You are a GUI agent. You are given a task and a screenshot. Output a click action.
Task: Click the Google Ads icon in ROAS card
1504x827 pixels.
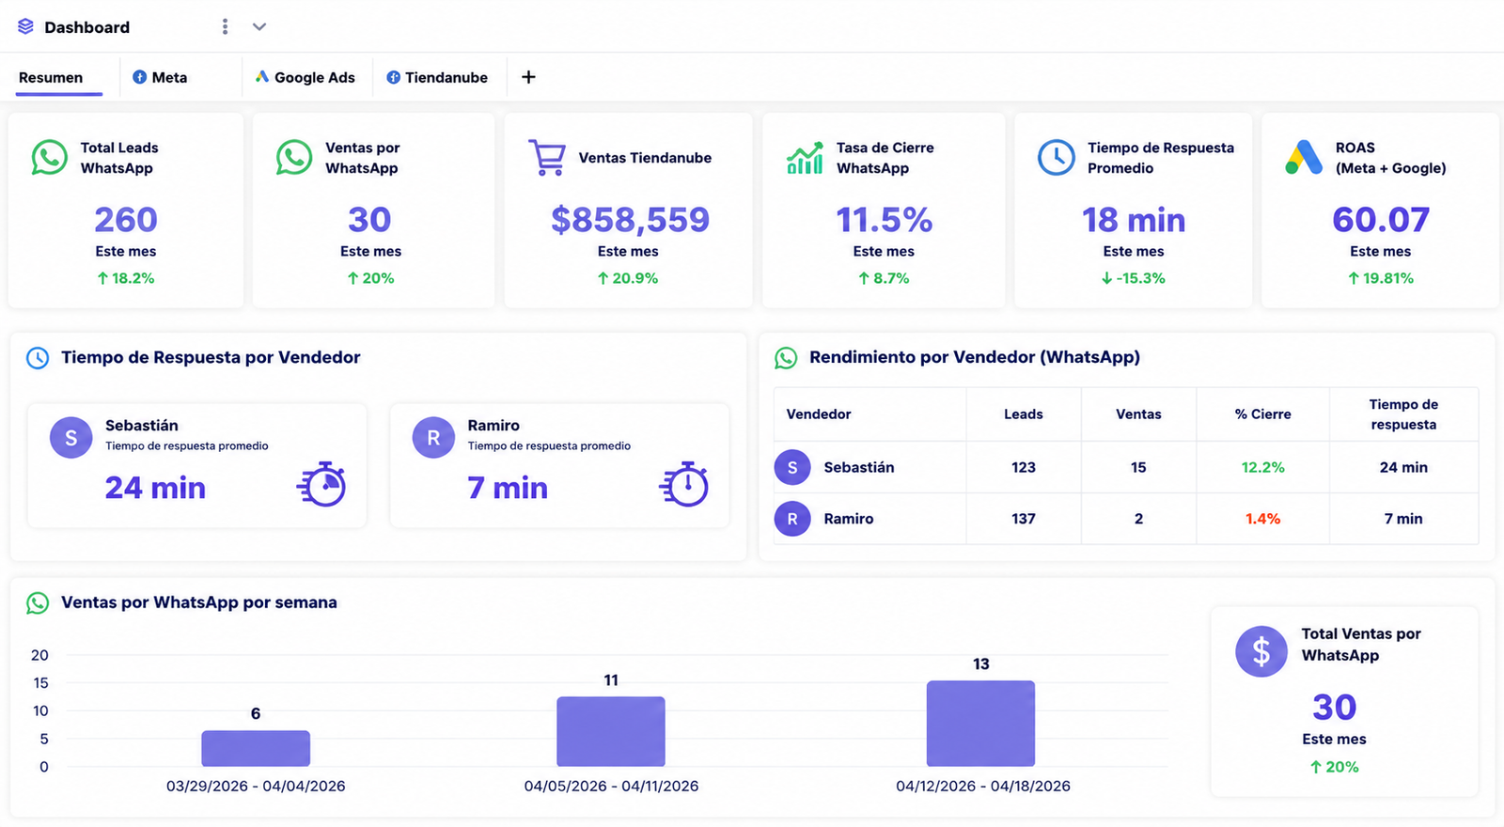pos(1304,158)
